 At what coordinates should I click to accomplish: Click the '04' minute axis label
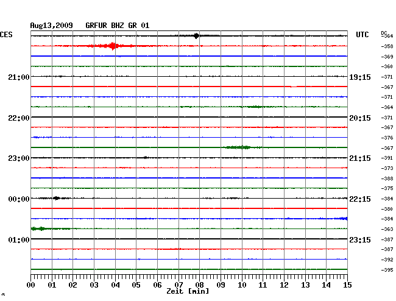coord(115,285)
